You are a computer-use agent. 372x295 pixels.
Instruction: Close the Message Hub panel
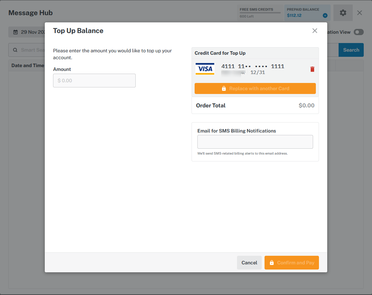tap(360, 13)
